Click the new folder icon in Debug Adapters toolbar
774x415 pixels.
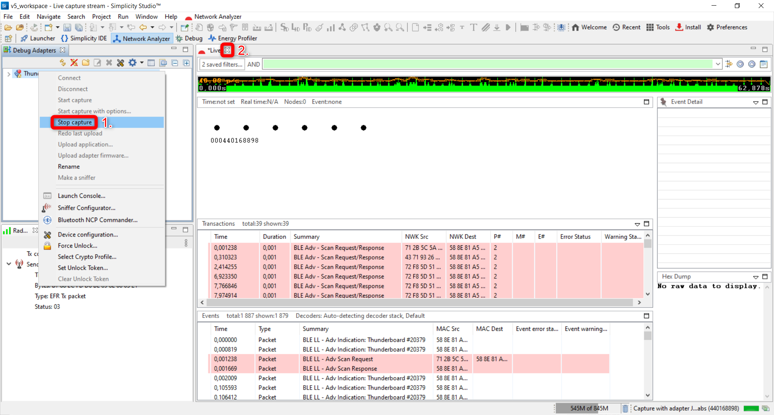(x=86, y=63)
